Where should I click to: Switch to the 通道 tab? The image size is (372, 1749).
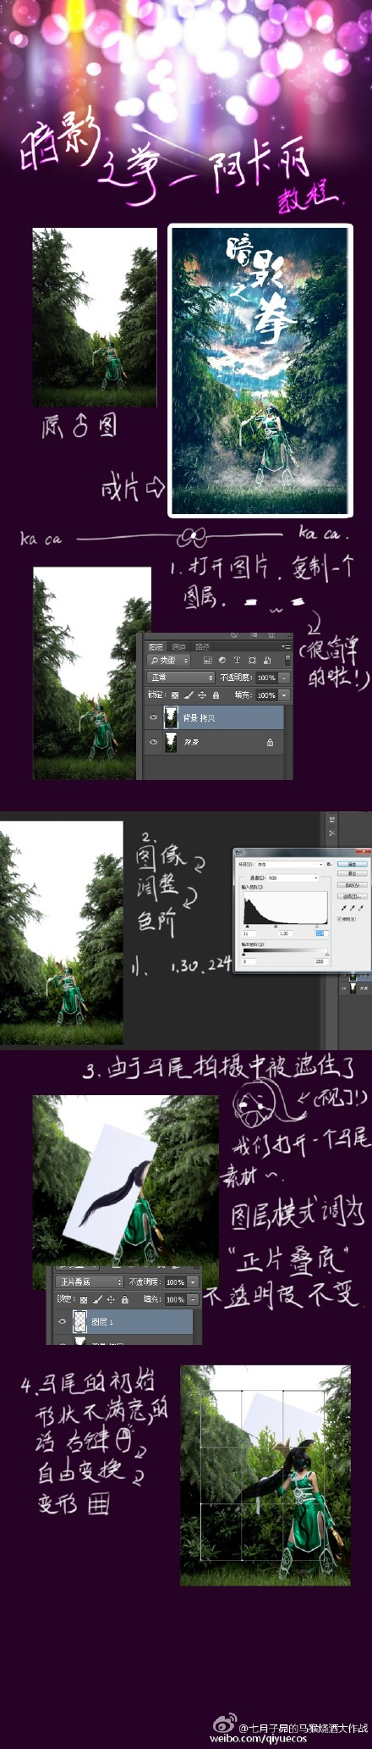(x=178, y=646)
